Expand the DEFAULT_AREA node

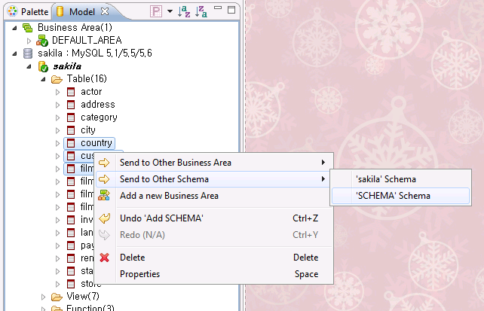click(29, 41)
